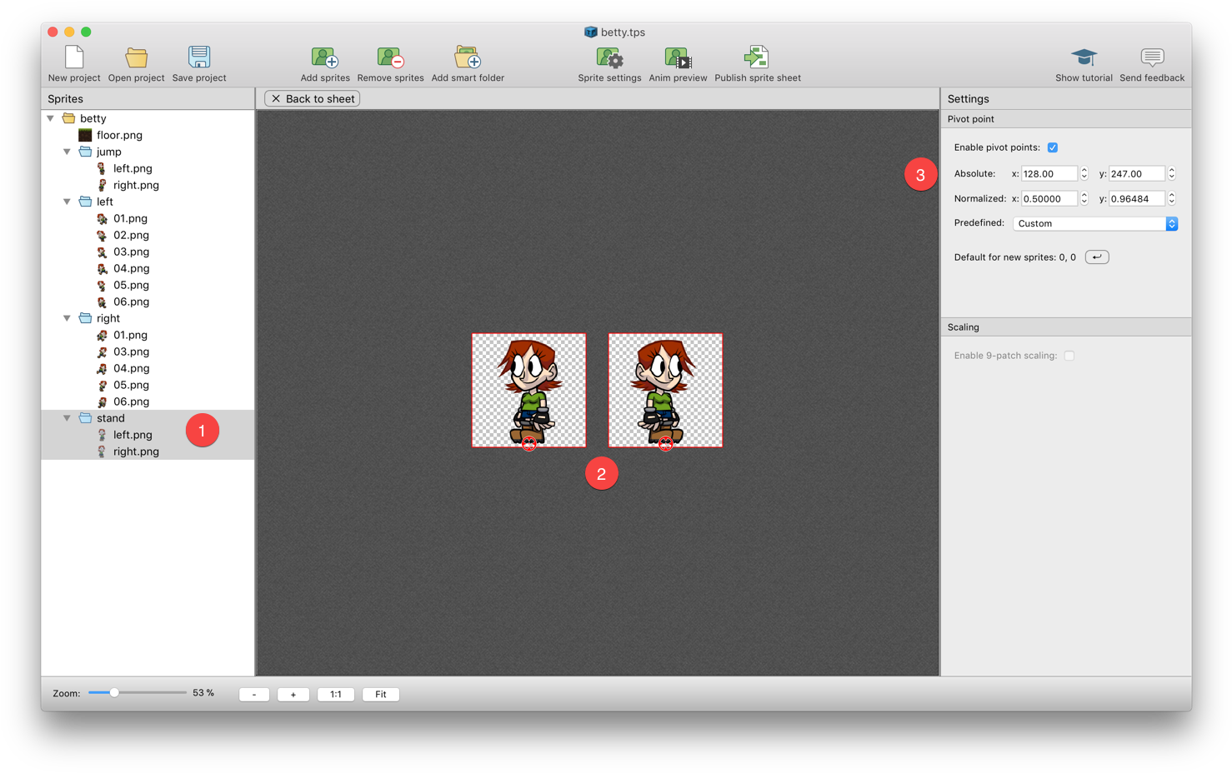Click Back to sheet

point(312,97)
